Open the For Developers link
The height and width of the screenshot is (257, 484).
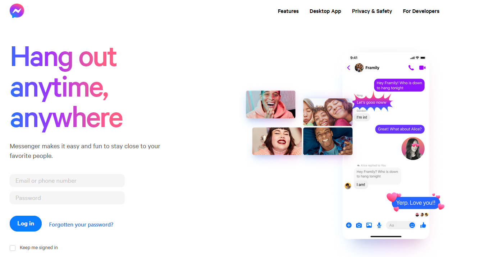coord(421,11)
